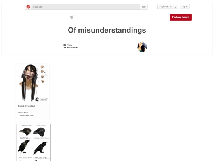
Task: Click the American Crow head image
Action: click(25, 131)
